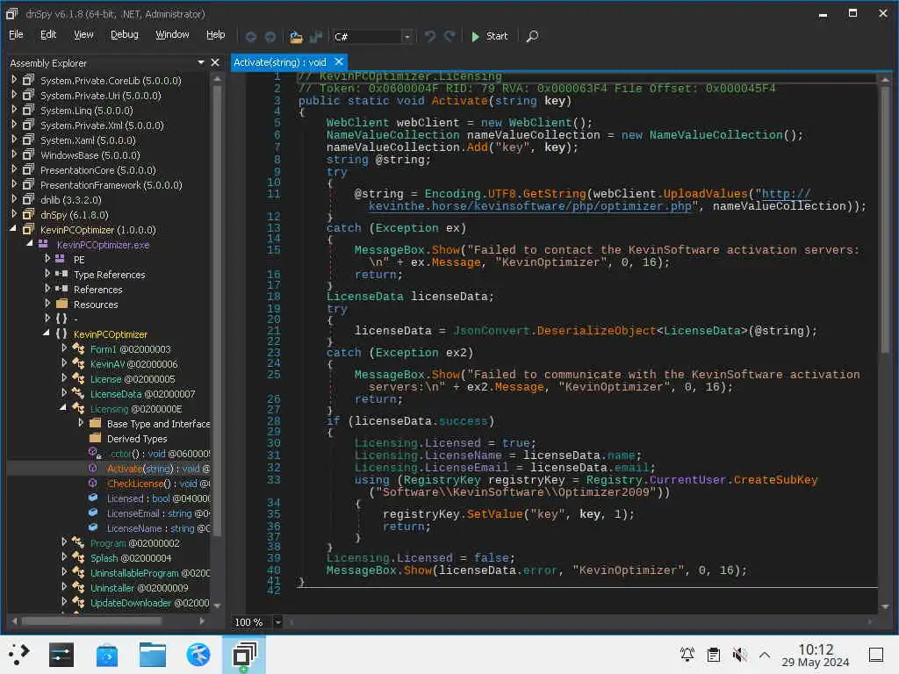Screen dimensions: 899x674
Task: Click the search magnifier icon in toolbar
Action: (x=533, y=36)
